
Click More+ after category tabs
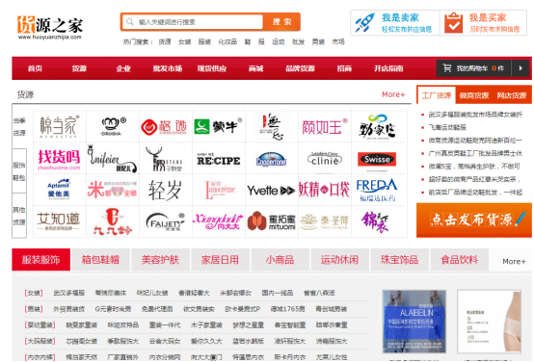tap(514, 261)
